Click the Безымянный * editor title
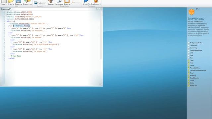Image resolution: width=212 pixels, height=119 pixels. coord(6,9)
